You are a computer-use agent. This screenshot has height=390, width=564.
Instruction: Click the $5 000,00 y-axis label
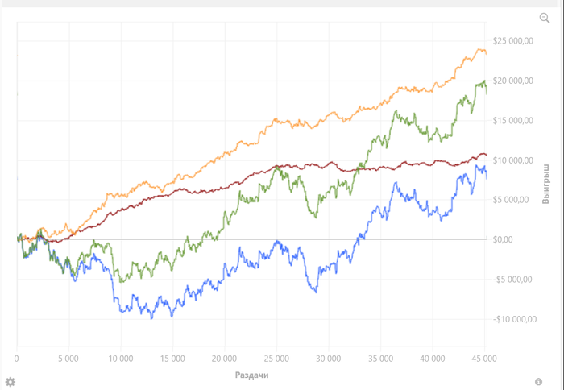(515, 200)
